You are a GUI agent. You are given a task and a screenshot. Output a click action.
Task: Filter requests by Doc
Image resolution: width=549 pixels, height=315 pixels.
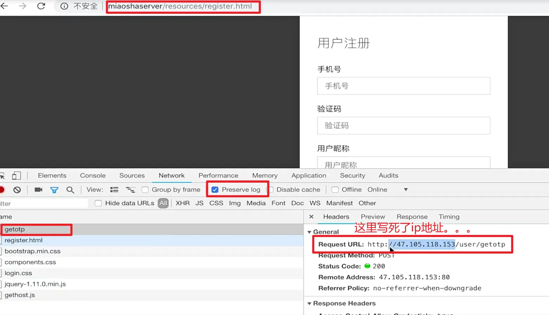click(297, 203)
